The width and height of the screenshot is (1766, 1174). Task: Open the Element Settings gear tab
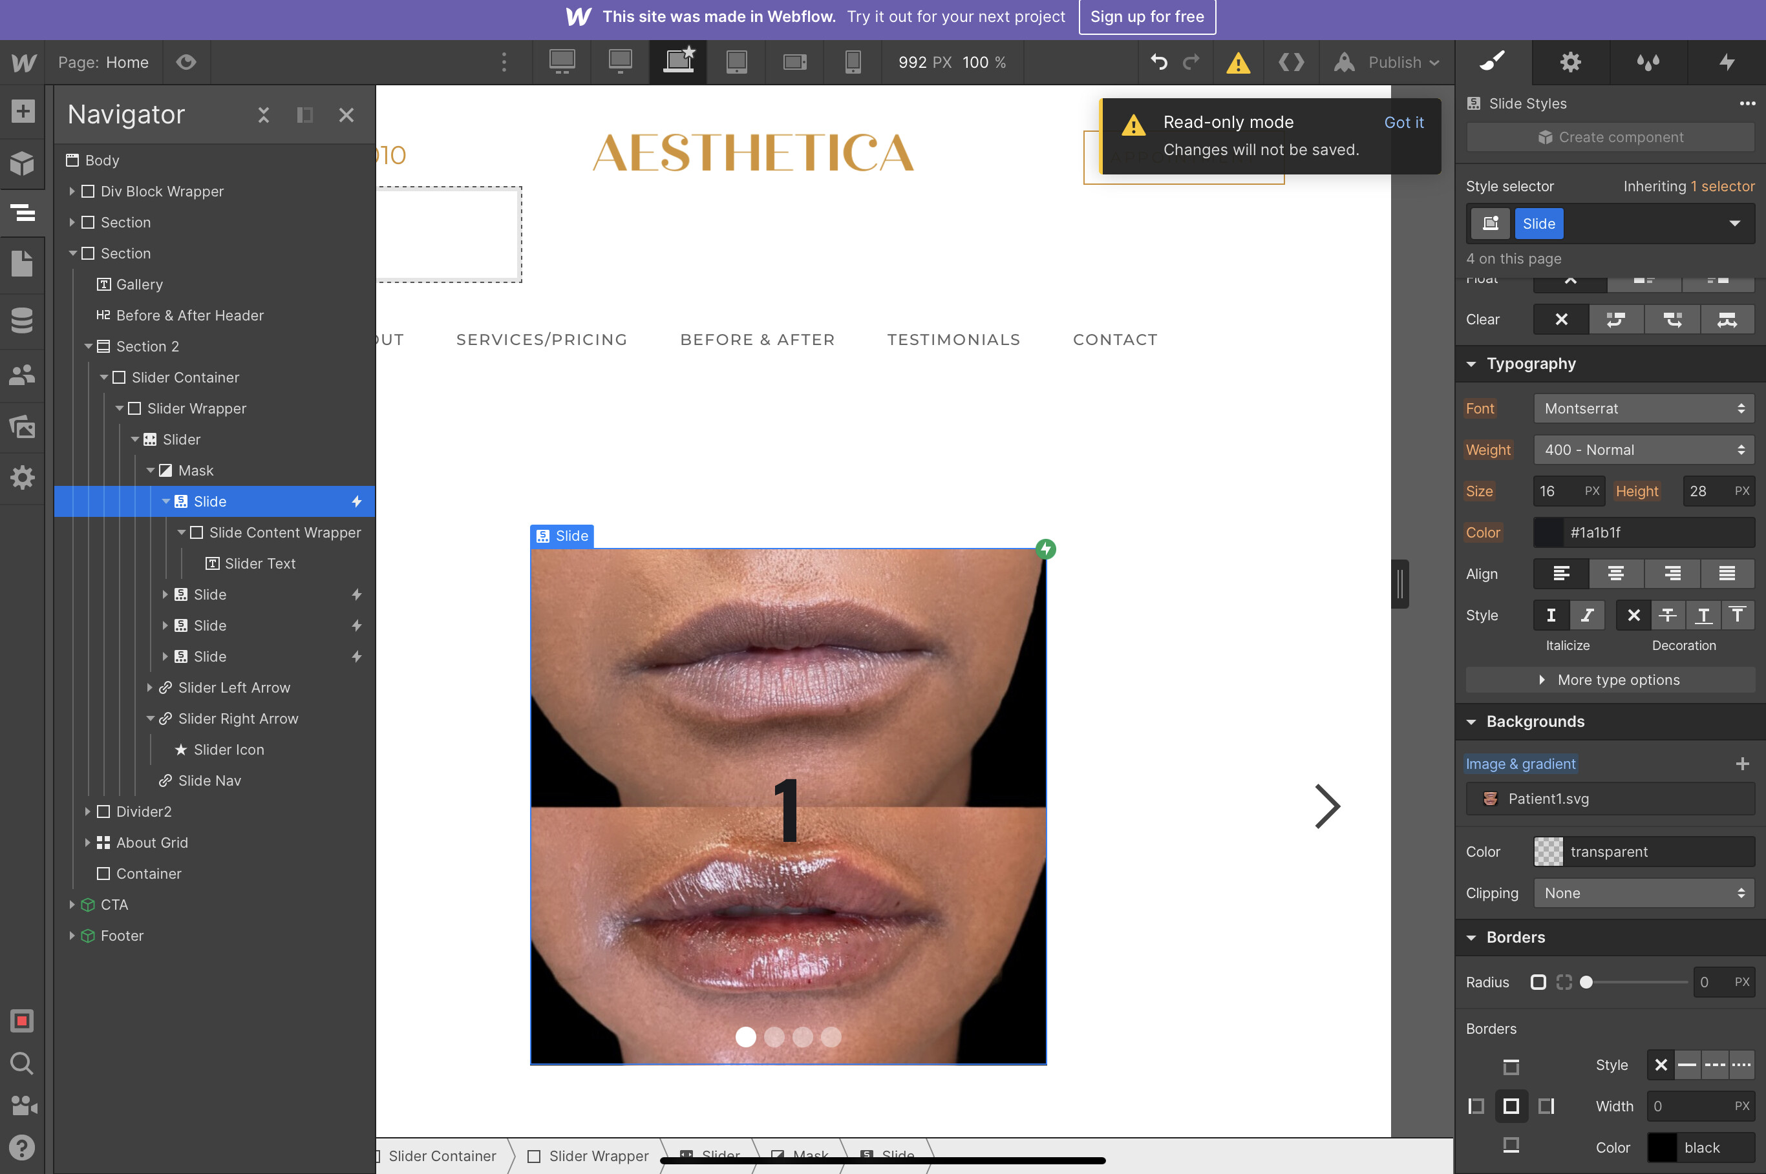(x=1569, y=62)
